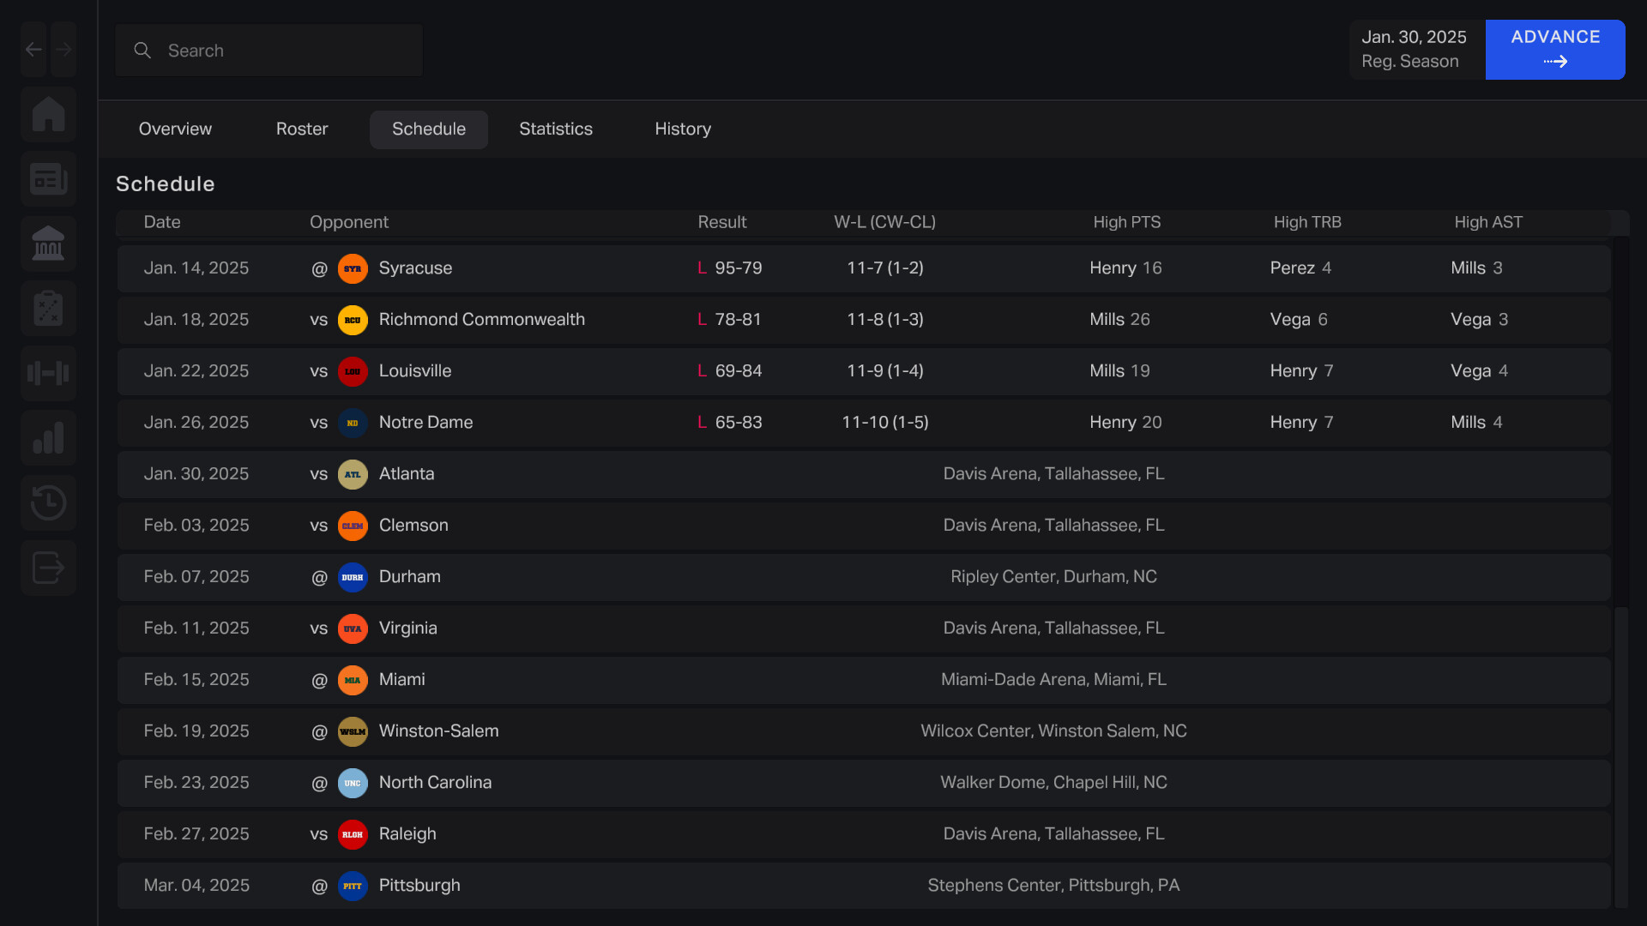Image resolution: width=1647 pixels, height=926 pixels.
Task: Open the Richmond Commonwealth opponent link
Action: pos(481,320)
